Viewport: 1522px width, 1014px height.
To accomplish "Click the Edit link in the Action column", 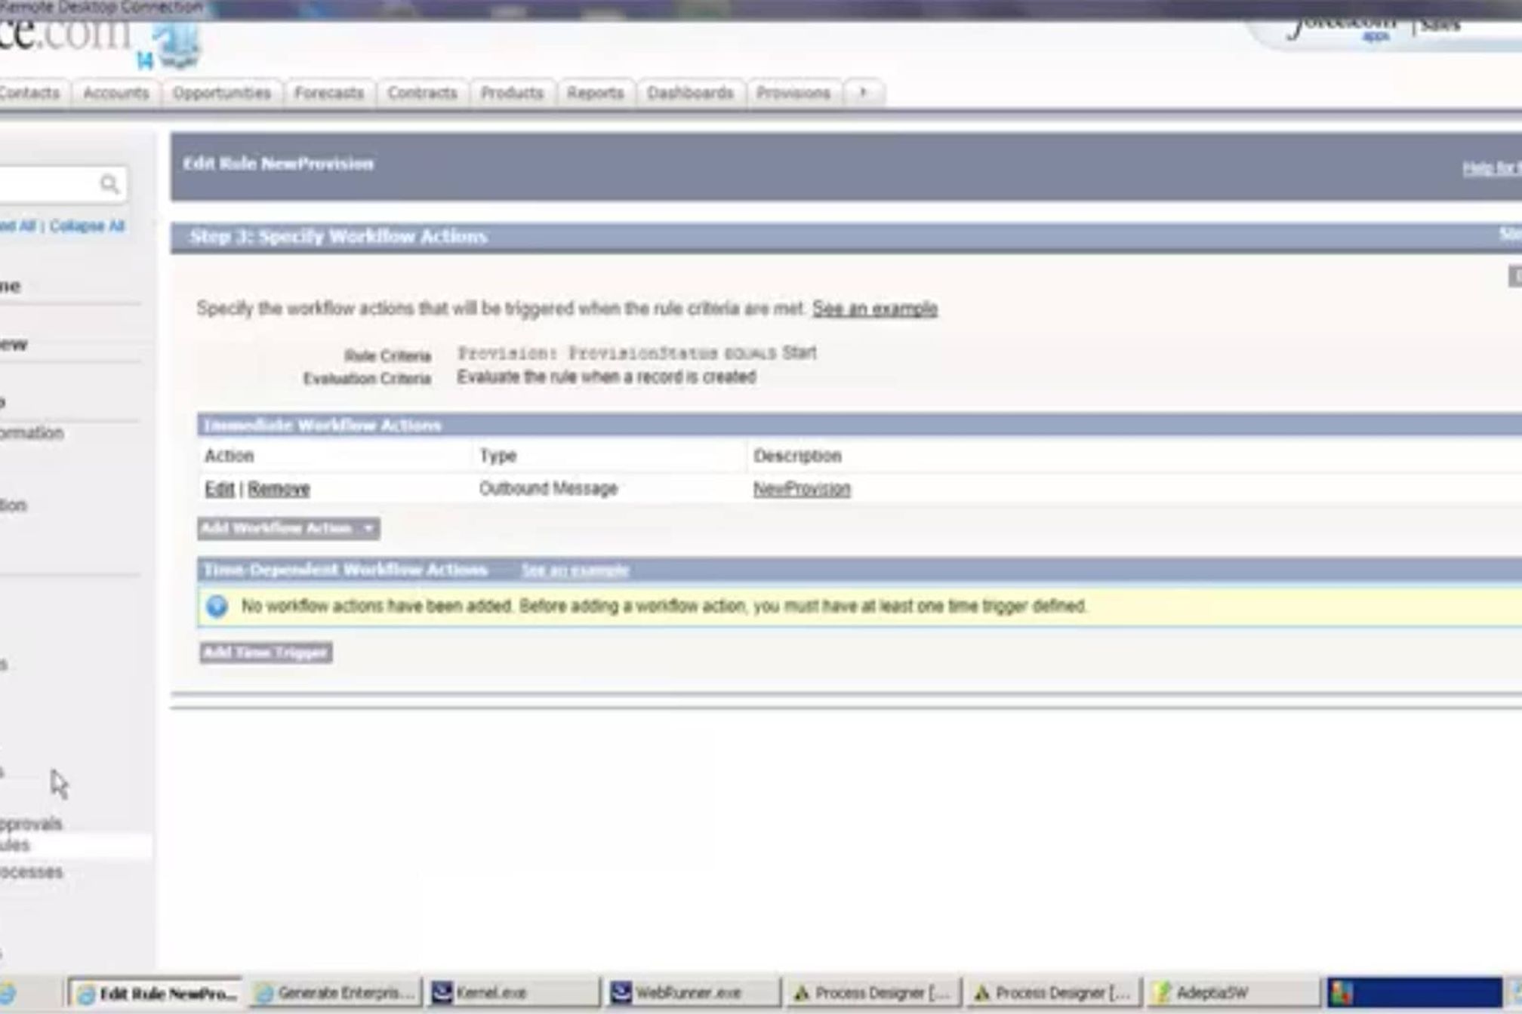I will [x=219, y=489].
